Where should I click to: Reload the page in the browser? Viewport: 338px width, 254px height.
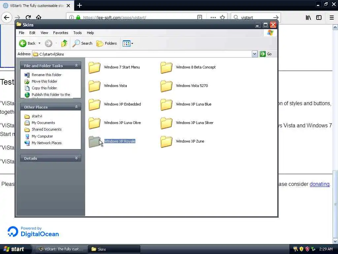click(28, 17)
